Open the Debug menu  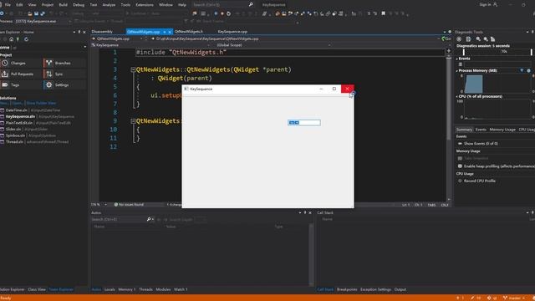(79, 5)
